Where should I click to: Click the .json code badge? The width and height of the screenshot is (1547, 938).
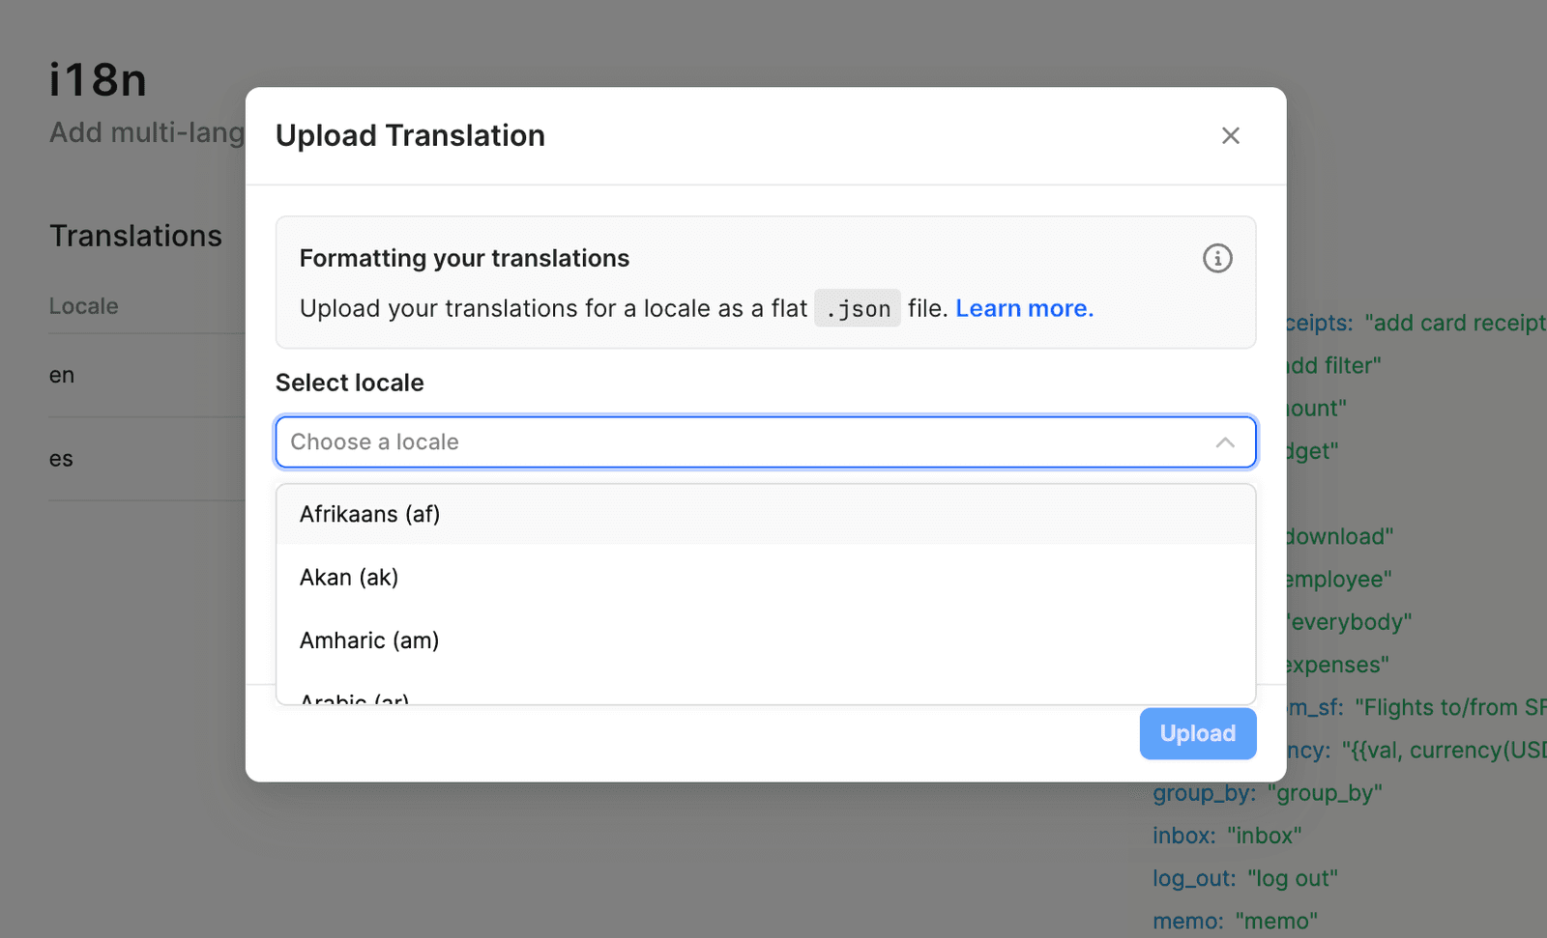point(857,307)
